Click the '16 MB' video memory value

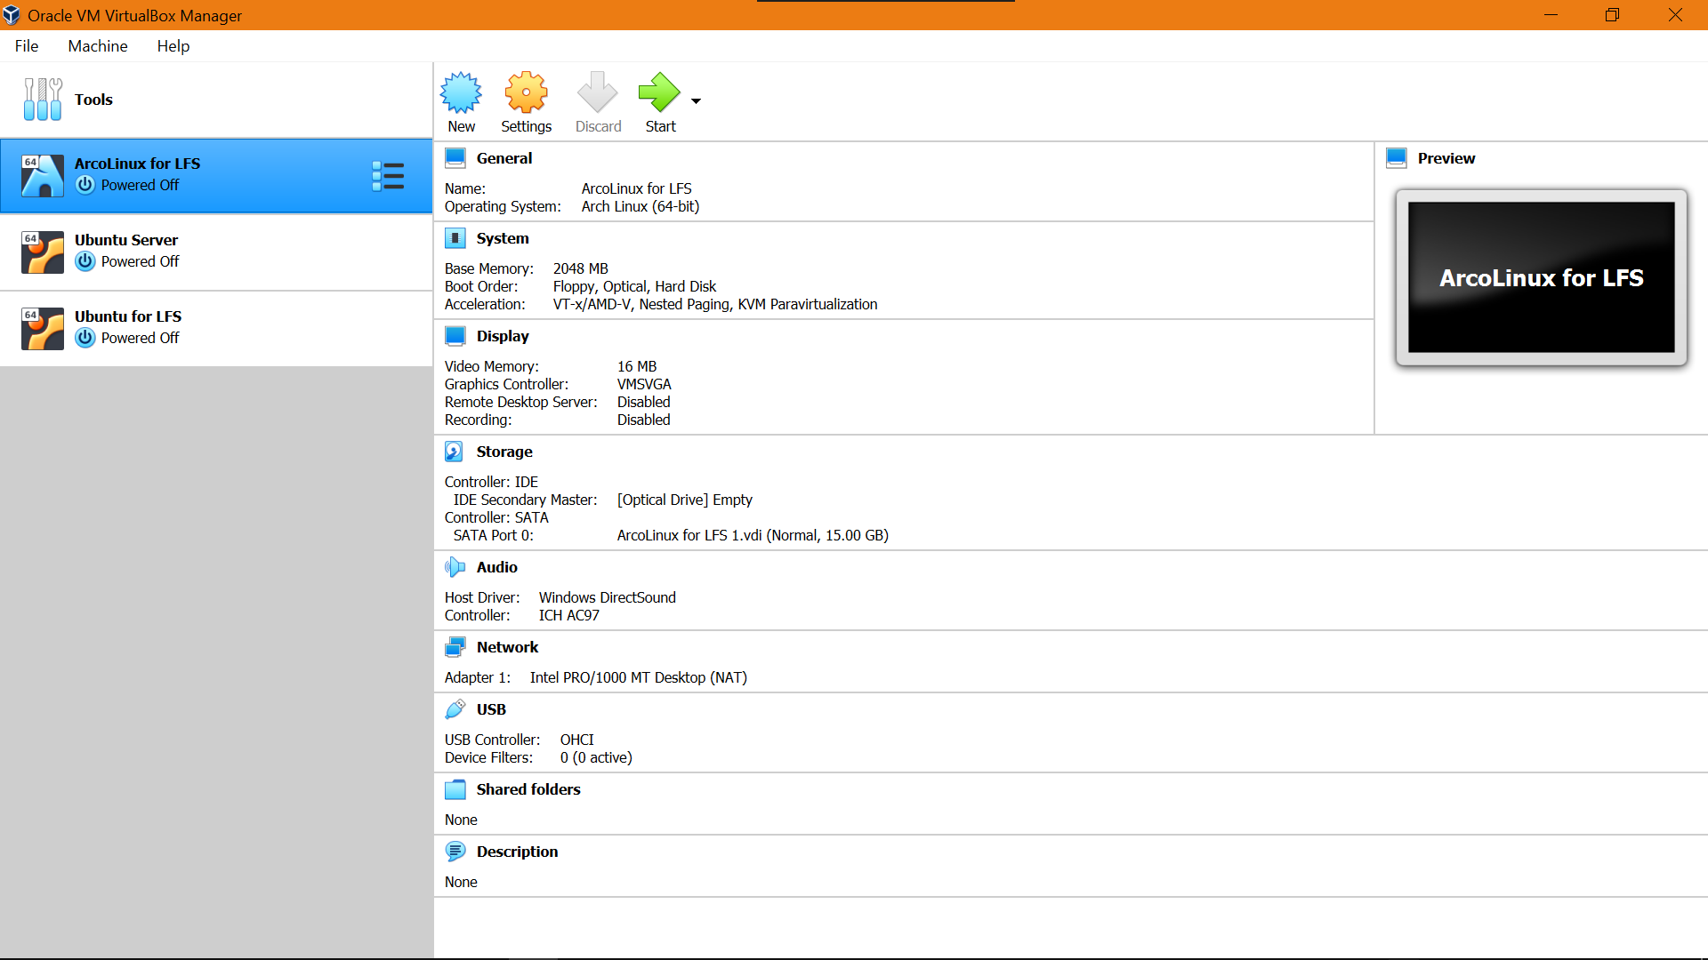point(637,366)
